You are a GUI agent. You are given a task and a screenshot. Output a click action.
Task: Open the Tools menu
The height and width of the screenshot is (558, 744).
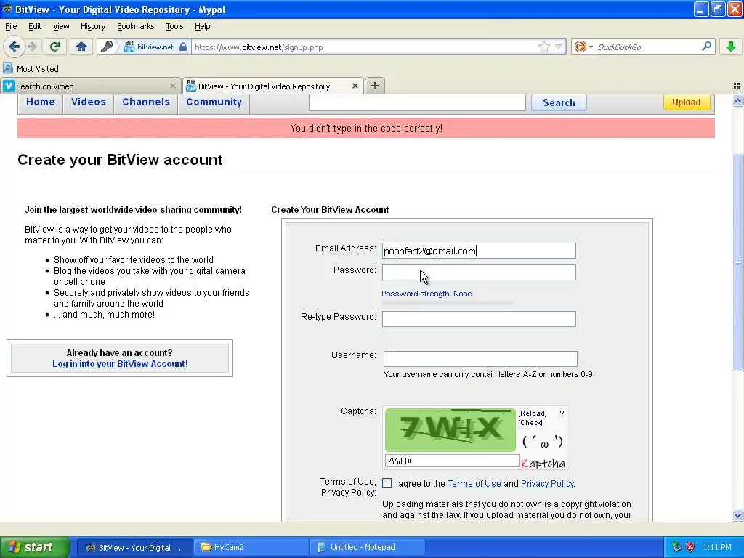coord(174,26)
